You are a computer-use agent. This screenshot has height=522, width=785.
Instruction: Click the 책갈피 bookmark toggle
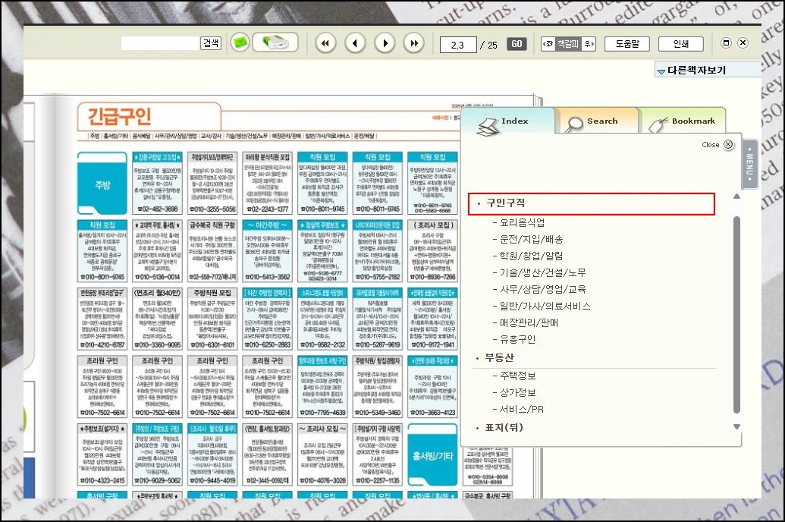click(x=567, y=44)
